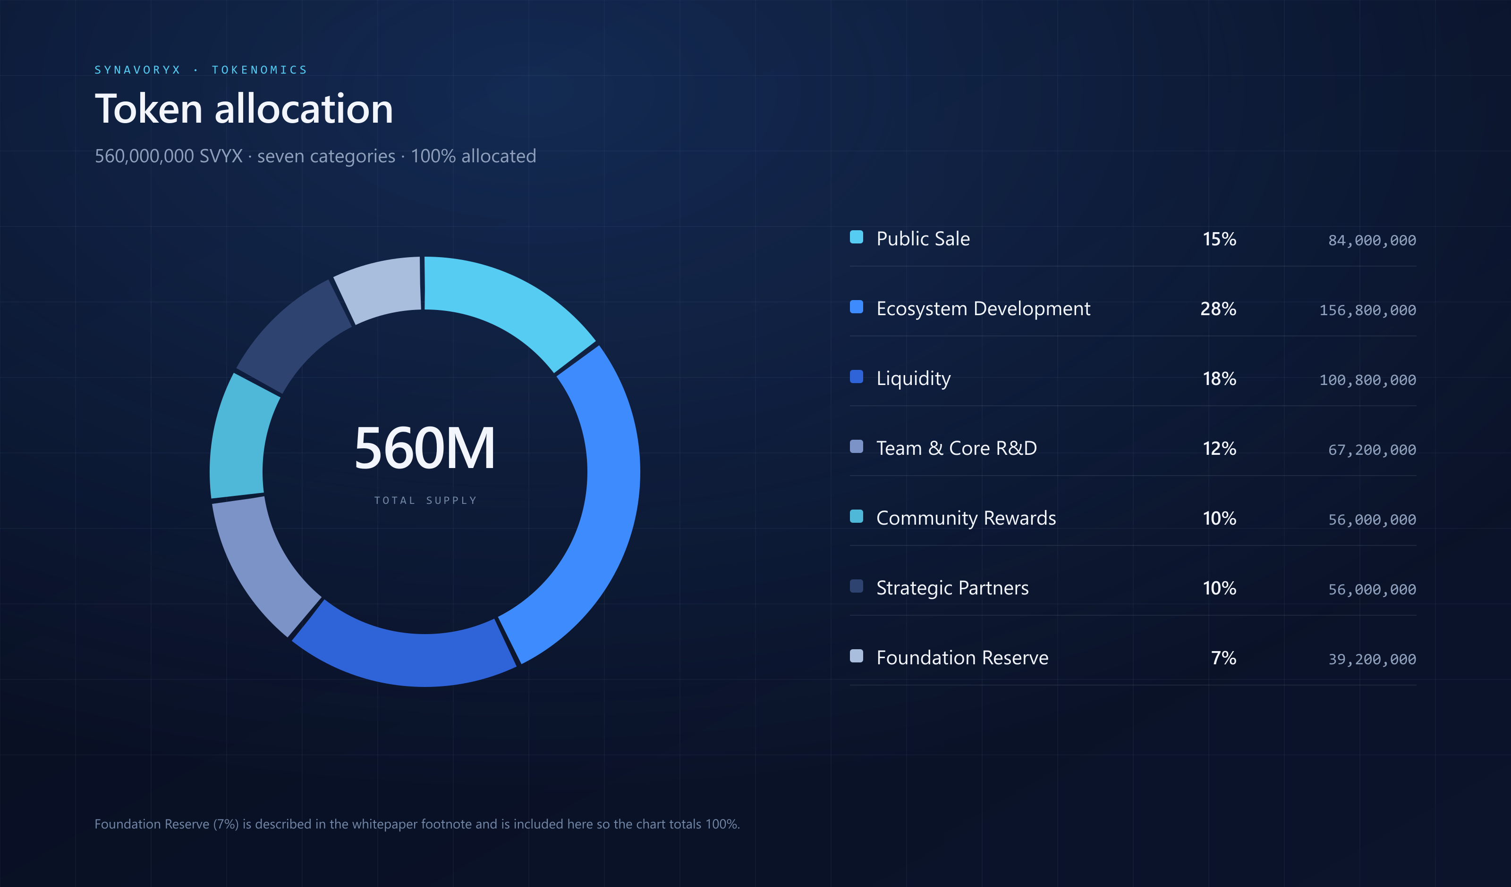Screen dimensions: 1511x887
Task: Select the Strategic Partners legend swatch
Action: coord(856,586)
